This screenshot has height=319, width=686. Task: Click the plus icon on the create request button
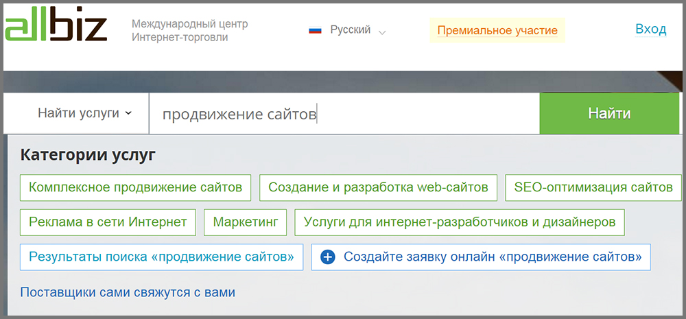click(327, 257)
